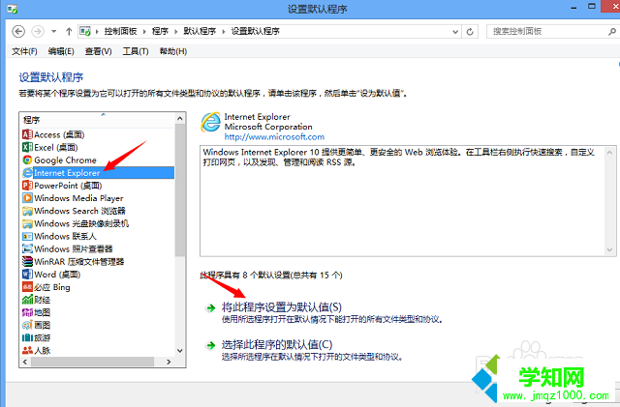Open the 查看(V) menu

tap(98, 51)
